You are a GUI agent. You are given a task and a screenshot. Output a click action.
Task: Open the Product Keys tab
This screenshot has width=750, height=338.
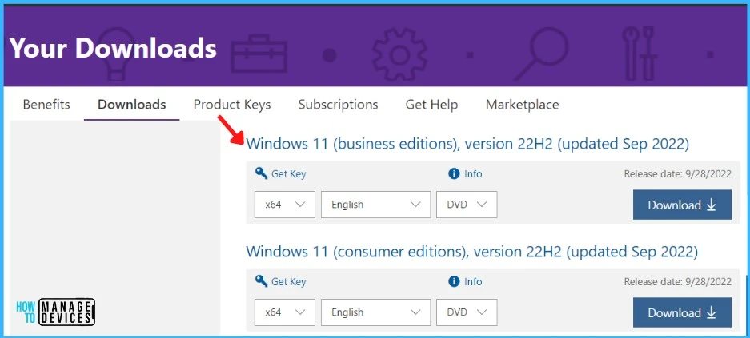pos(232,105)
